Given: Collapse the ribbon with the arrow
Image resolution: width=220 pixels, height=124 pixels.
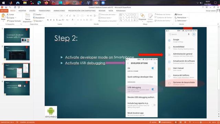Looking at the screenshot, I should tap(218, 24).
